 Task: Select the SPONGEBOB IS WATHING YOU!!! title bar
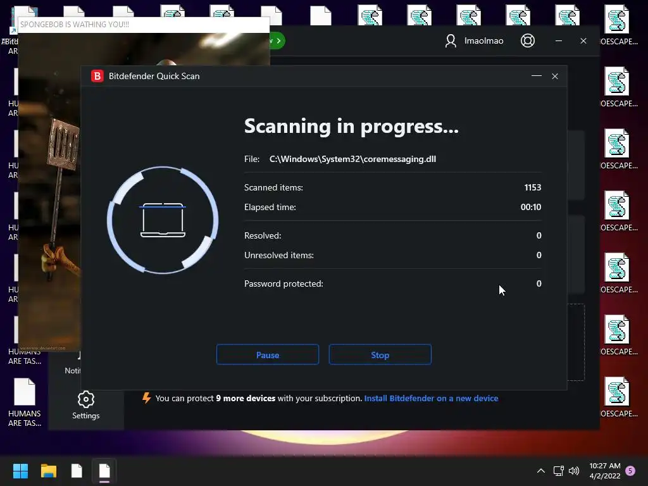pyautogui.click(x=144, y=25)
